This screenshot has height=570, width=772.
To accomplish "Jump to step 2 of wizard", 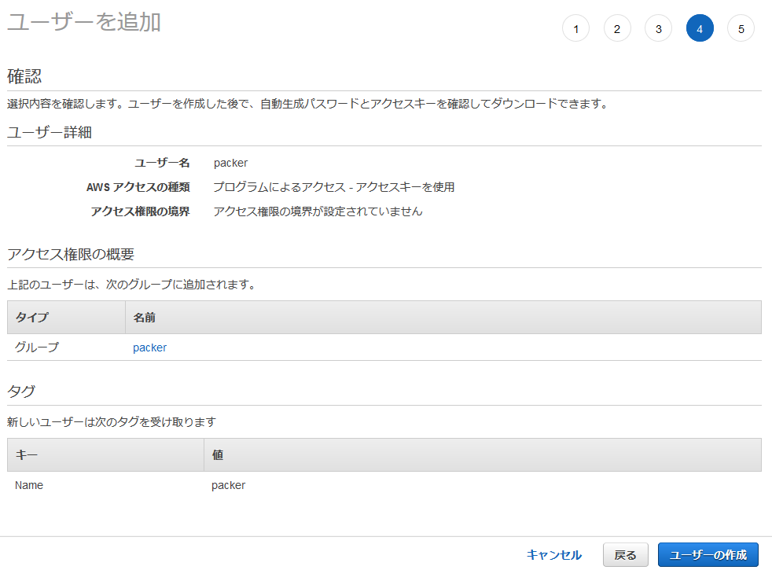I will (617, 29).
